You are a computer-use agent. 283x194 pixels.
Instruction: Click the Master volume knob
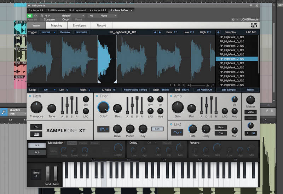(x=250, y=99)
